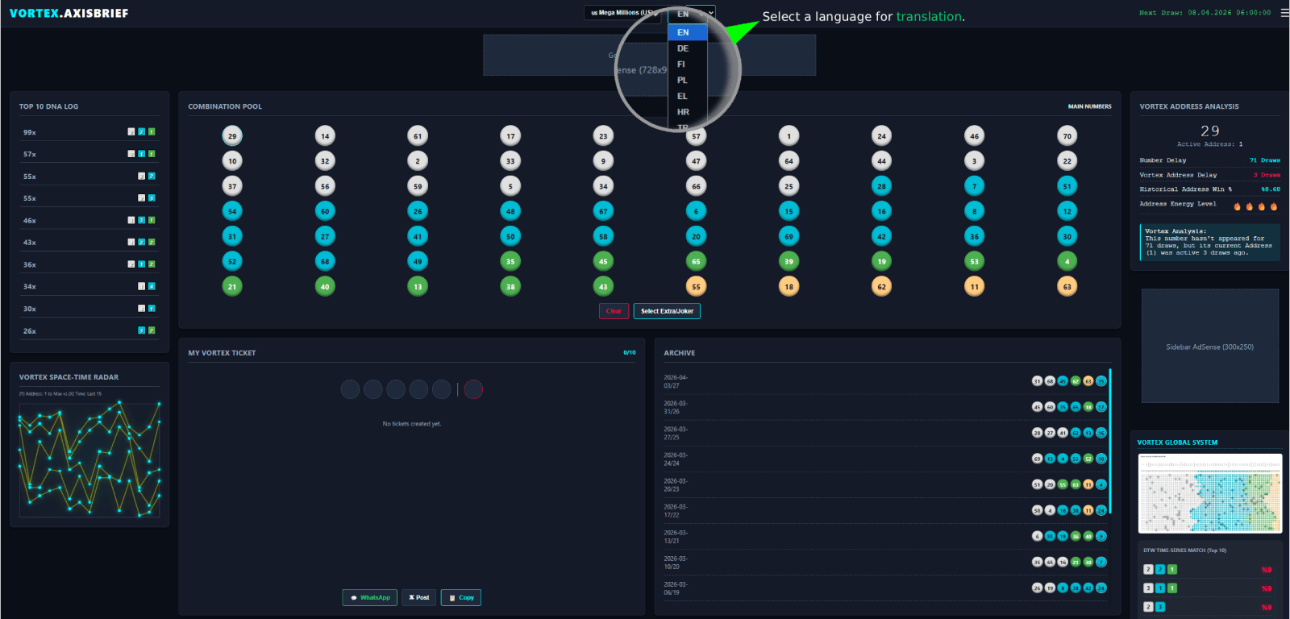Image resolution: width=1290 pixels, height=619 pixels.
Task: Toggle number 70 in the Combination Pool
Action: [1067, 136]
